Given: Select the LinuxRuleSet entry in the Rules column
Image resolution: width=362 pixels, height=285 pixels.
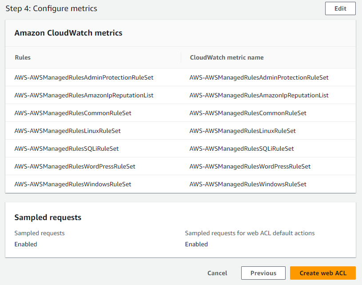Looking at the screenshot, I should click(68, 131).
